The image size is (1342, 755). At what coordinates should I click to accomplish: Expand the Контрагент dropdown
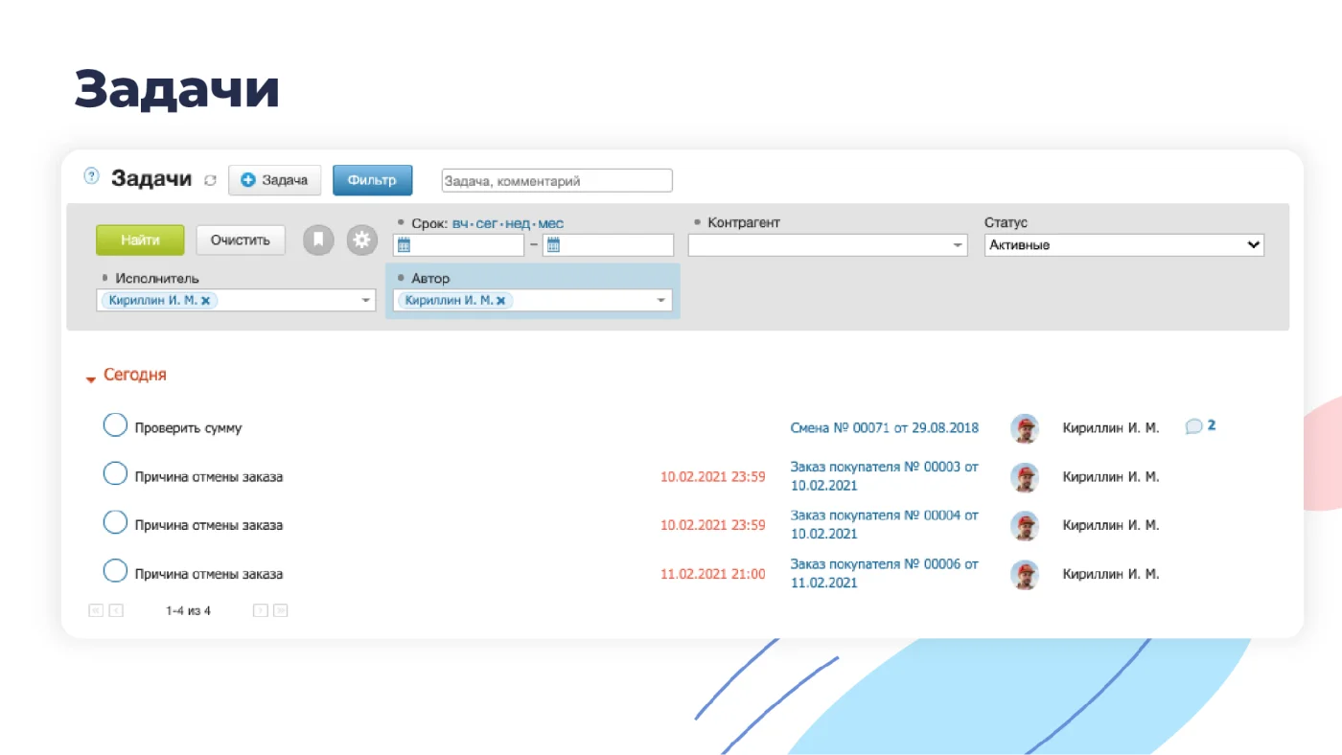[958, 246]
